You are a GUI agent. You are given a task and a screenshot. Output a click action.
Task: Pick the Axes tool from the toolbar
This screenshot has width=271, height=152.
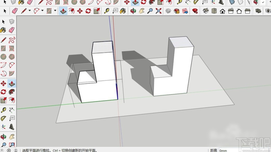(x=3, y=127)
